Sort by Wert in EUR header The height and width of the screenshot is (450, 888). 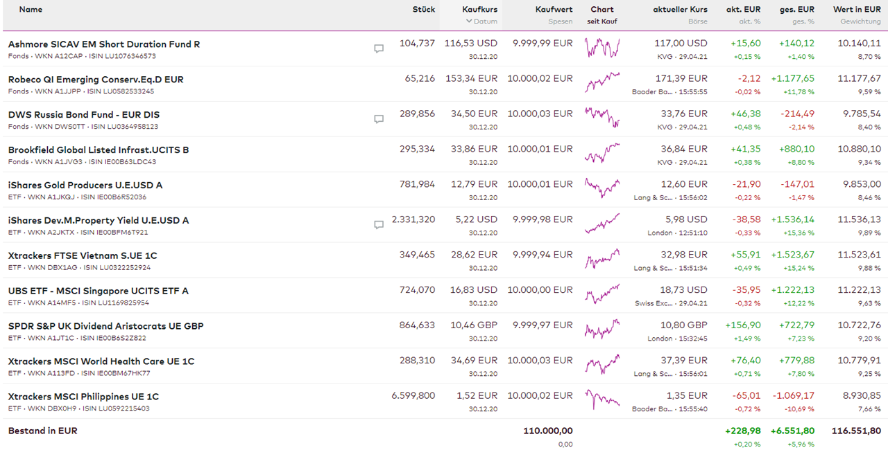point(857,10)
